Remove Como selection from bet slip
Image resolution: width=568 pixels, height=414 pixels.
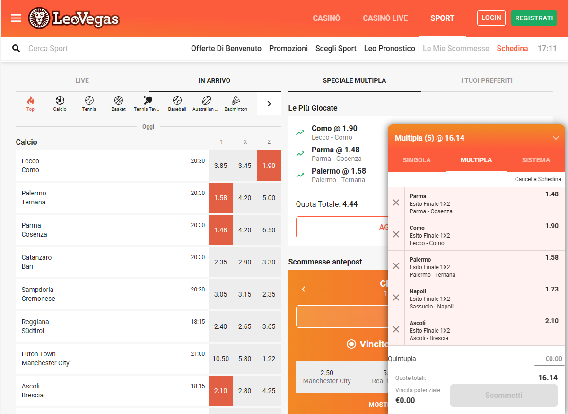pyautogui.click(x=396, y=234)
